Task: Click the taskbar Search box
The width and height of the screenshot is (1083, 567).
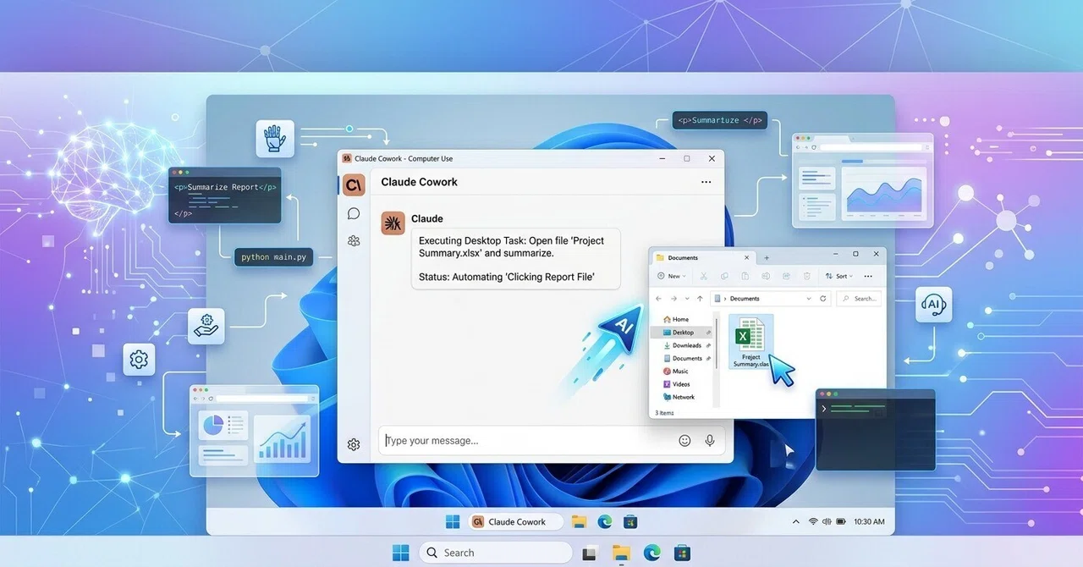Action: [x=496, y=553]
